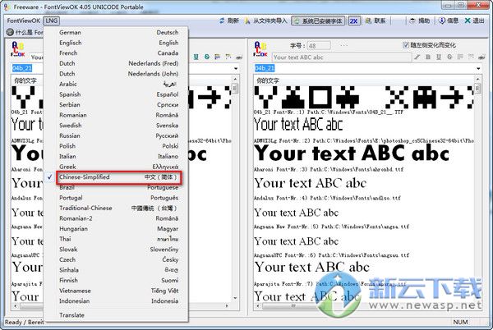Toggle the follow-left-side-changes checkbox
Viewport: 493px width, 330px height.
click(406, 45)
